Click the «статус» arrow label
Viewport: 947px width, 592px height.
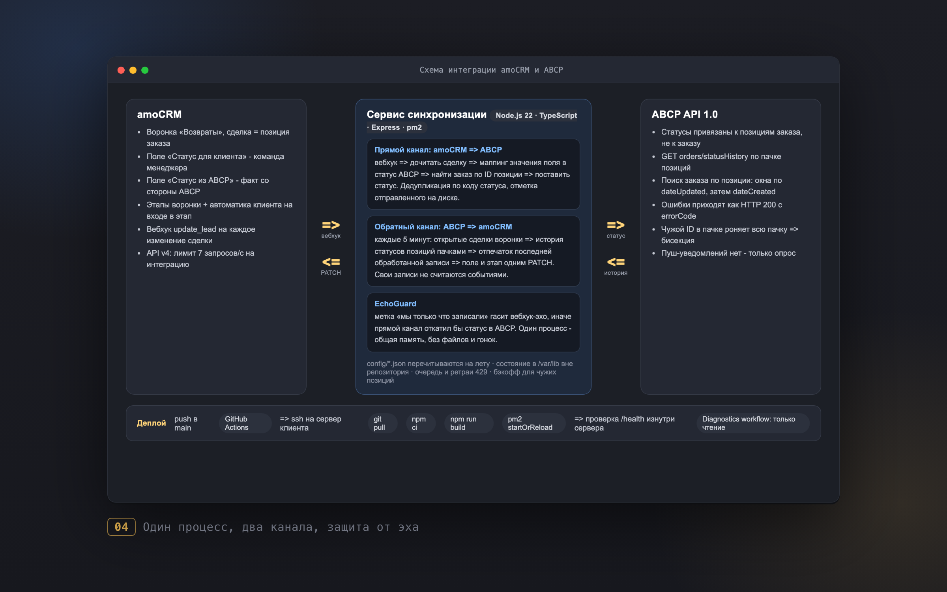[x=616, y=236]
